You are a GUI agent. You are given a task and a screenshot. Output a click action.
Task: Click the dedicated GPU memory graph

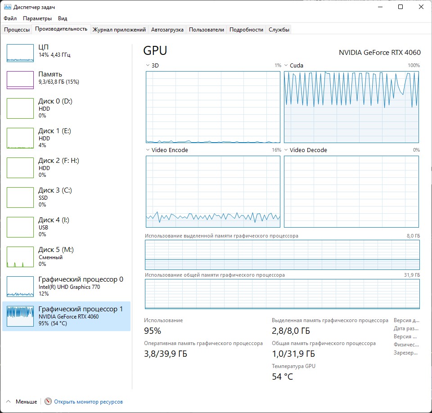282,255
